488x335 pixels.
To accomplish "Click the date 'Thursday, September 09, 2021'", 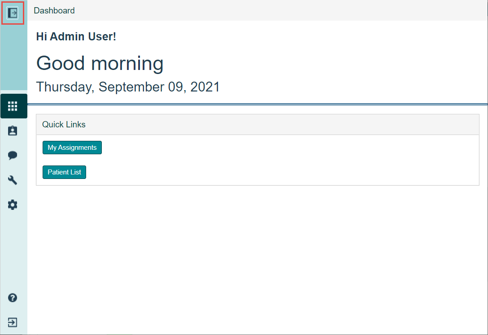I will point(128,87).
